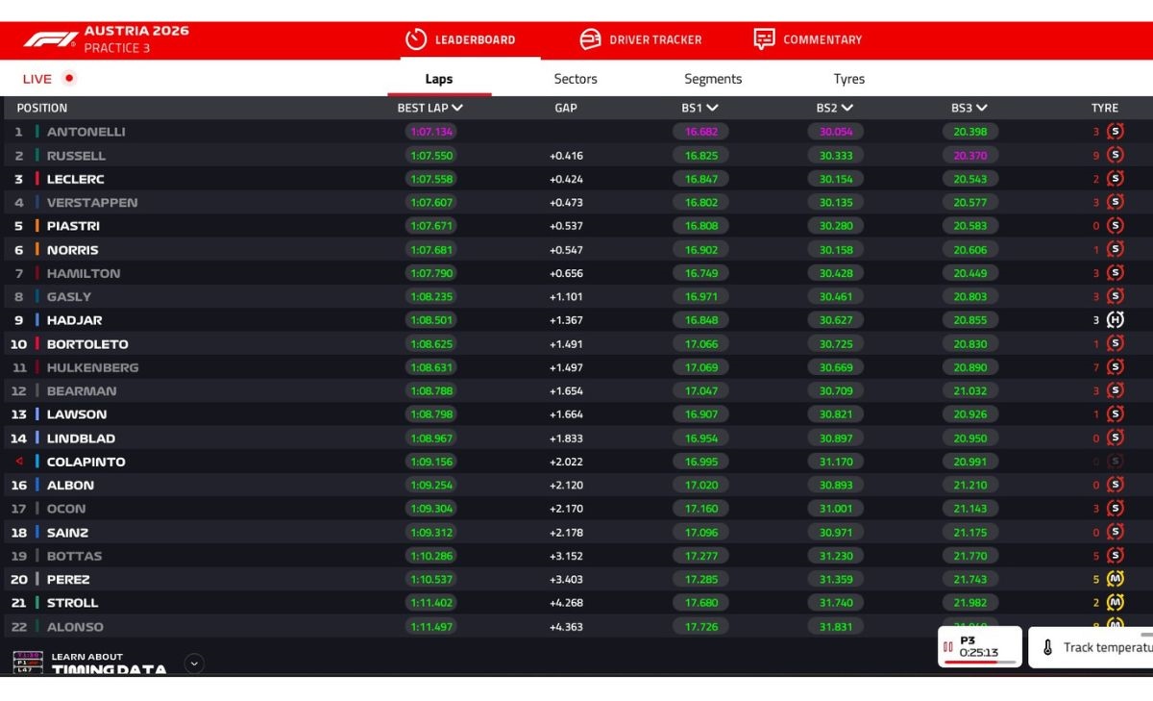1153x701 pixels.
Task: Click the LIVE red dot indicator
Action: 68,78
